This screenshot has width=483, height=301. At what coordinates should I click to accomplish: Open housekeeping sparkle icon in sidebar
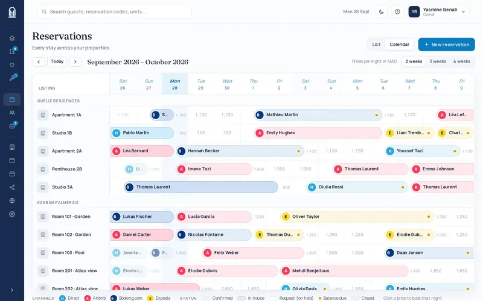pos(12,65)
